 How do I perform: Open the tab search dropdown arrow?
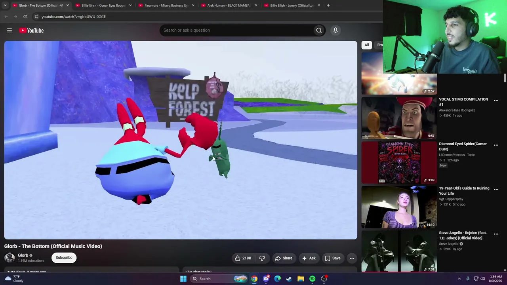[x=5, y=6]
